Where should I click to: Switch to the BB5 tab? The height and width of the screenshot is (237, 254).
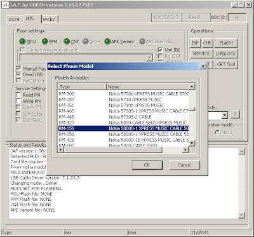30,18
